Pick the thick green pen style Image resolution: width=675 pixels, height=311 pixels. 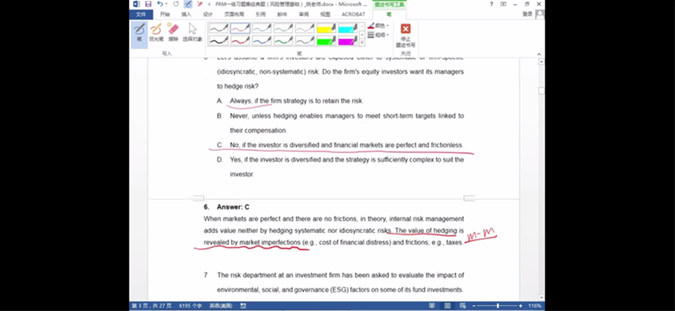(283, 40)
